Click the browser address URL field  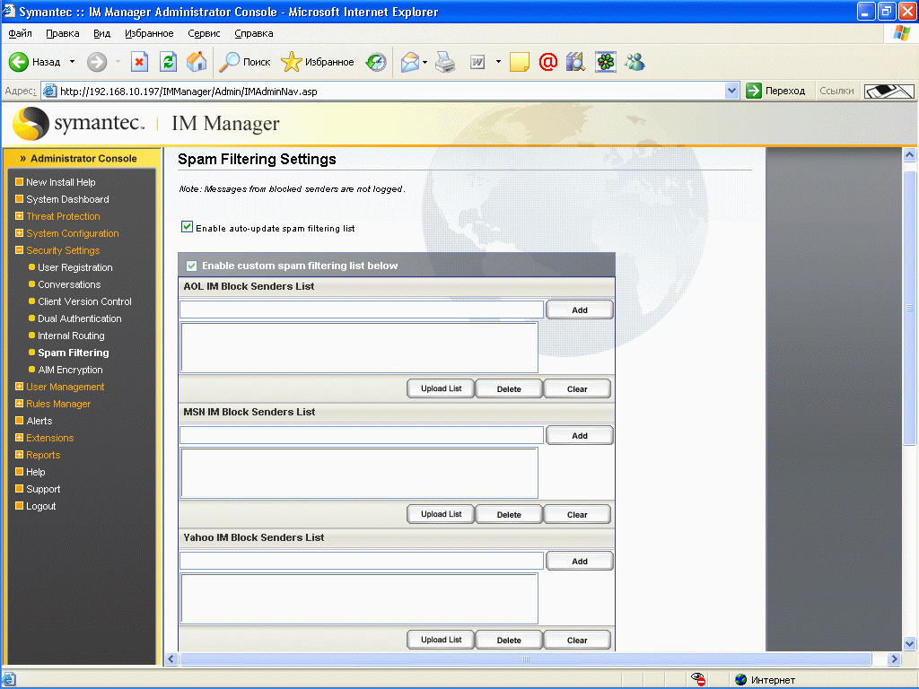391,91
